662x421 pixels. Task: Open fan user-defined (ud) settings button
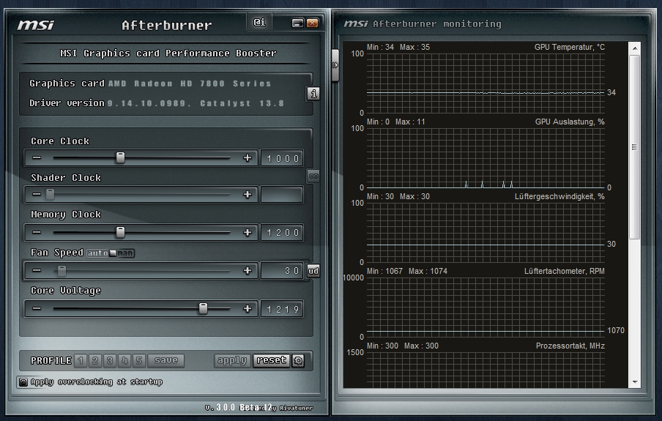coord(313,271)
